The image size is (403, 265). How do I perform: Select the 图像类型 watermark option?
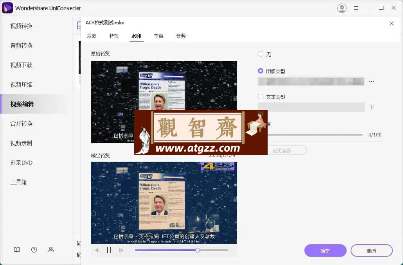(261, 71)
